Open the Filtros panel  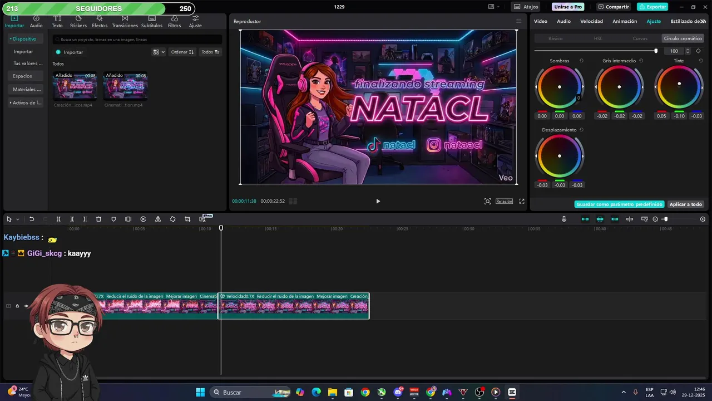pos(174,22)
